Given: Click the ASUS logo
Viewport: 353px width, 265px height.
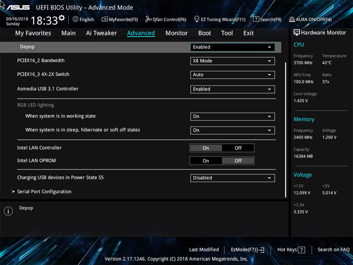Looking at the screenshot, I should click(18, 7).
